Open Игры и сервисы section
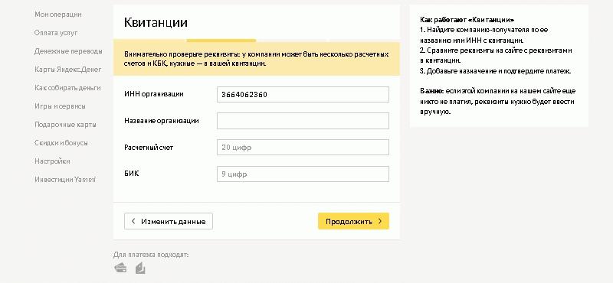 (x=60, y=106)
